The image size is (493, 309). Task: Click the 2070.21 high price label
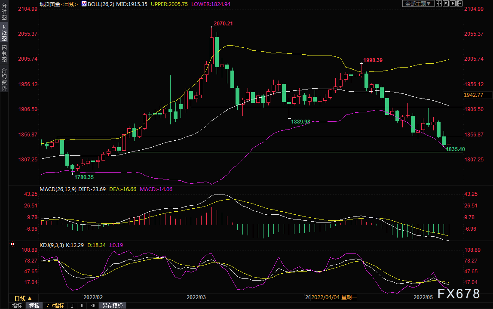(223, 24)
